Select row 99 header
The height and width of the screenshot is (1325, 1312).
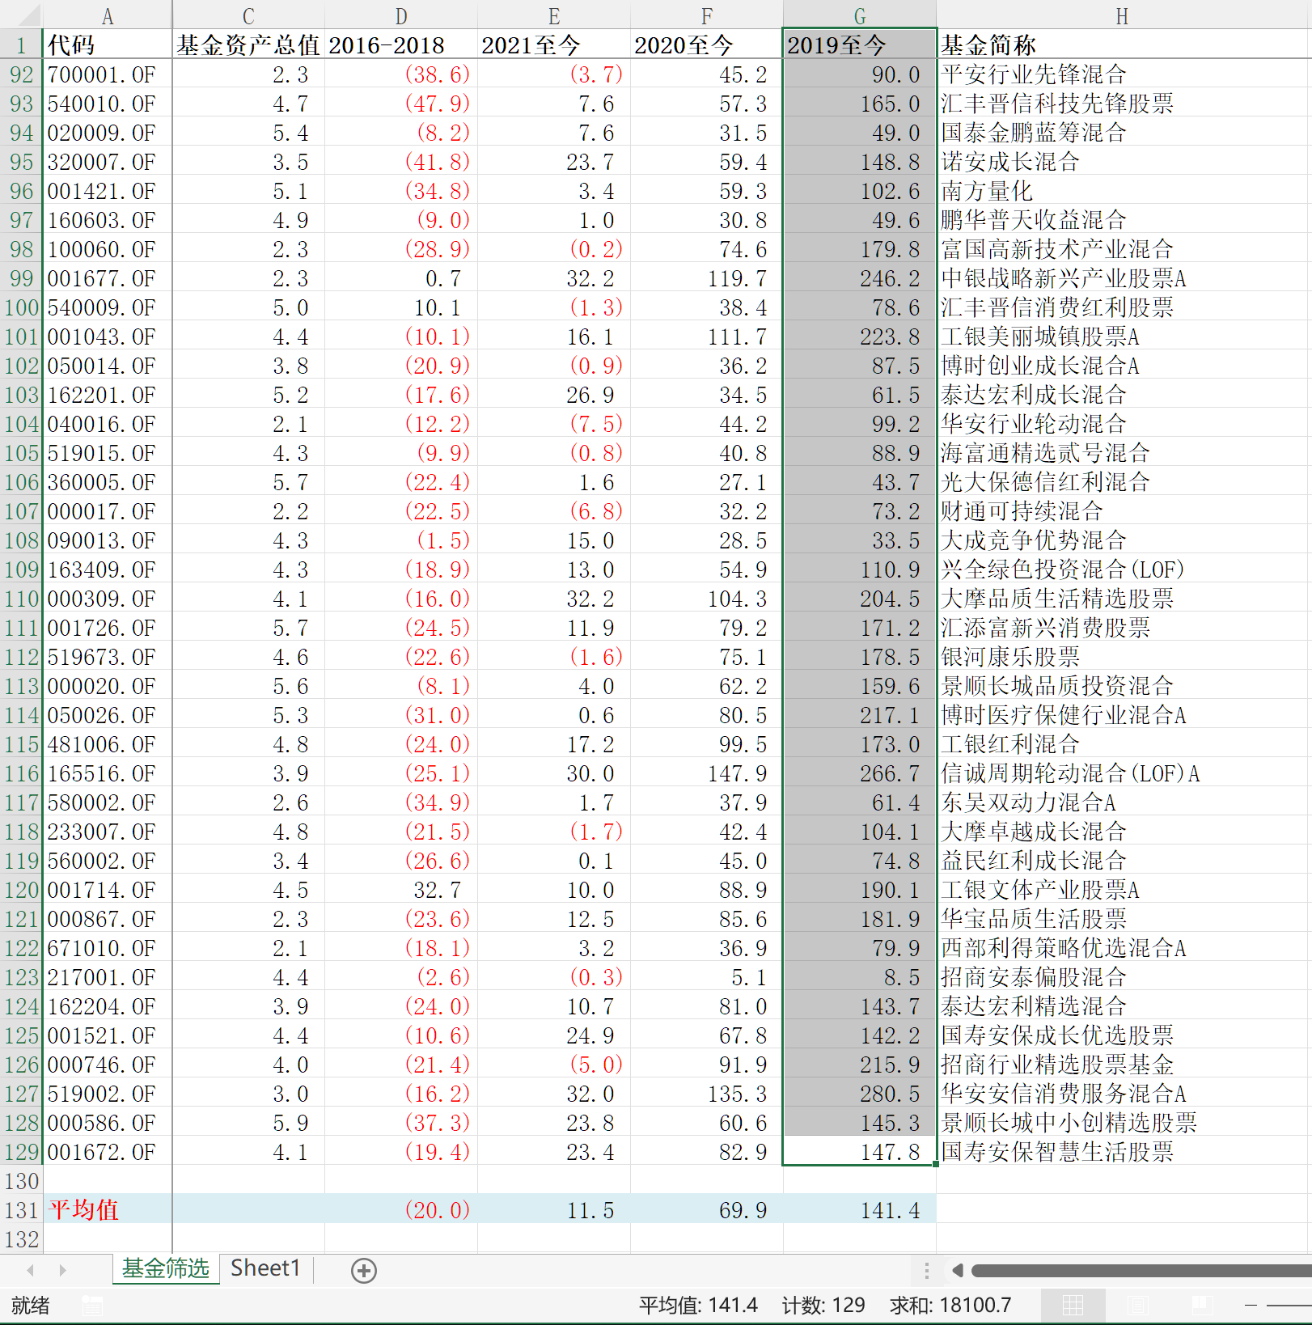coord(21,278)
